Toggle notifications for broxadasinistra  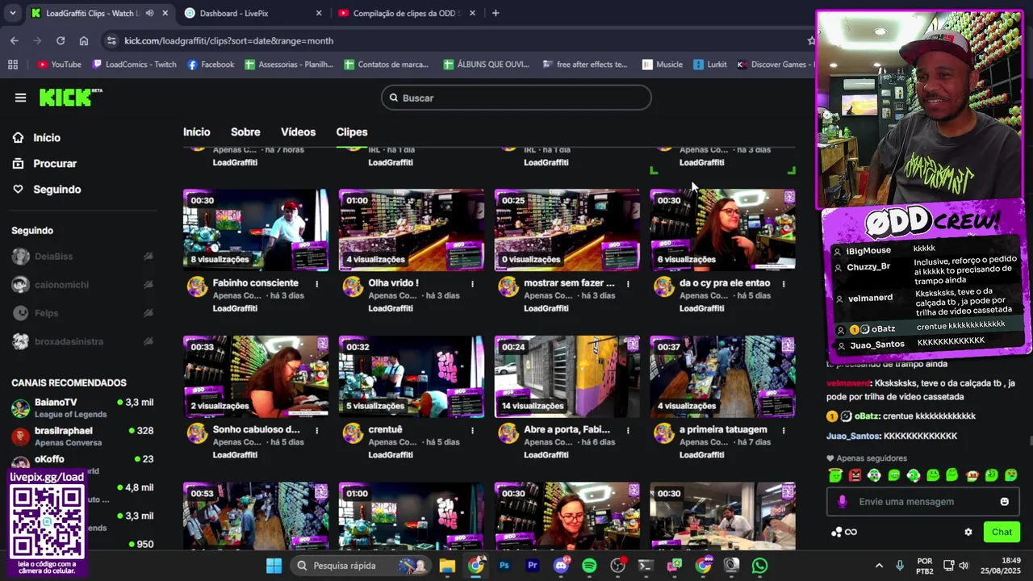coord(148,341)
